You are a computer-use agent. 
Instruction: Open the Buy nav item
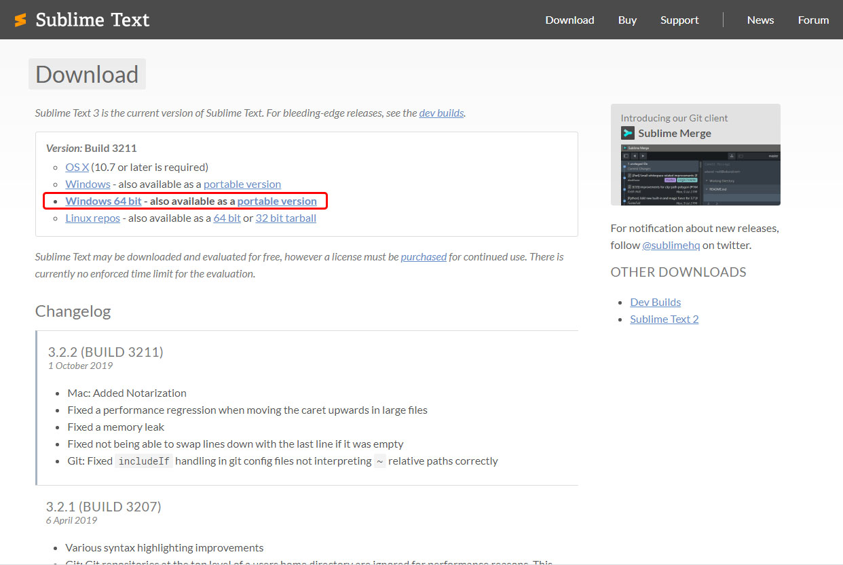[627, 20]
